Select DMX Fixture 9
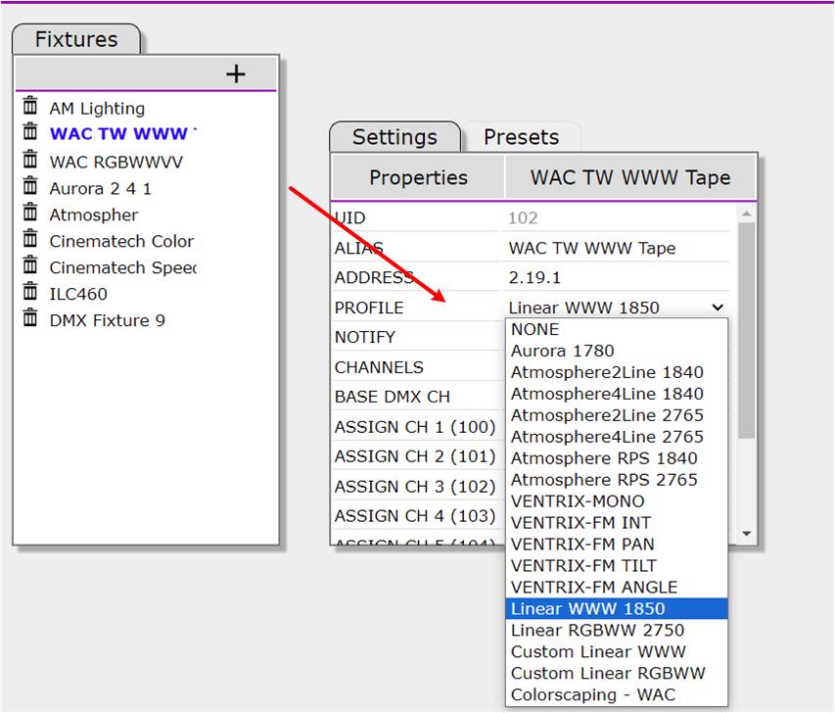The height and width of the screenshot is (713, 835). 107,320
